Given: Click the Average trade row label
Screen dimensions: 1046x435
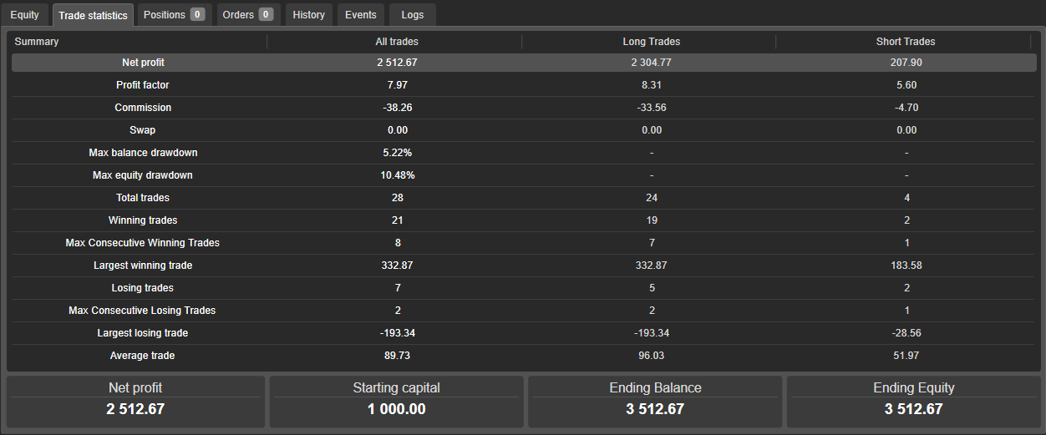Looking at the screenshot, I should tap(142, 356).
